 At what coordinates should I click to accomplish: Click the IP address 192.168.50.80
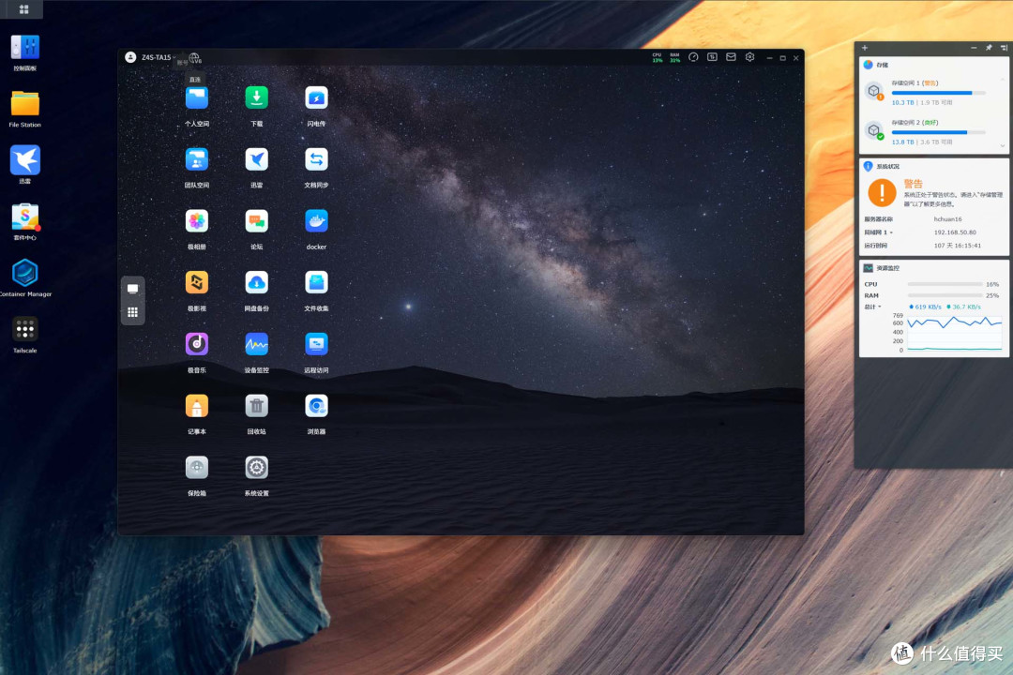(x=955, y=232)
